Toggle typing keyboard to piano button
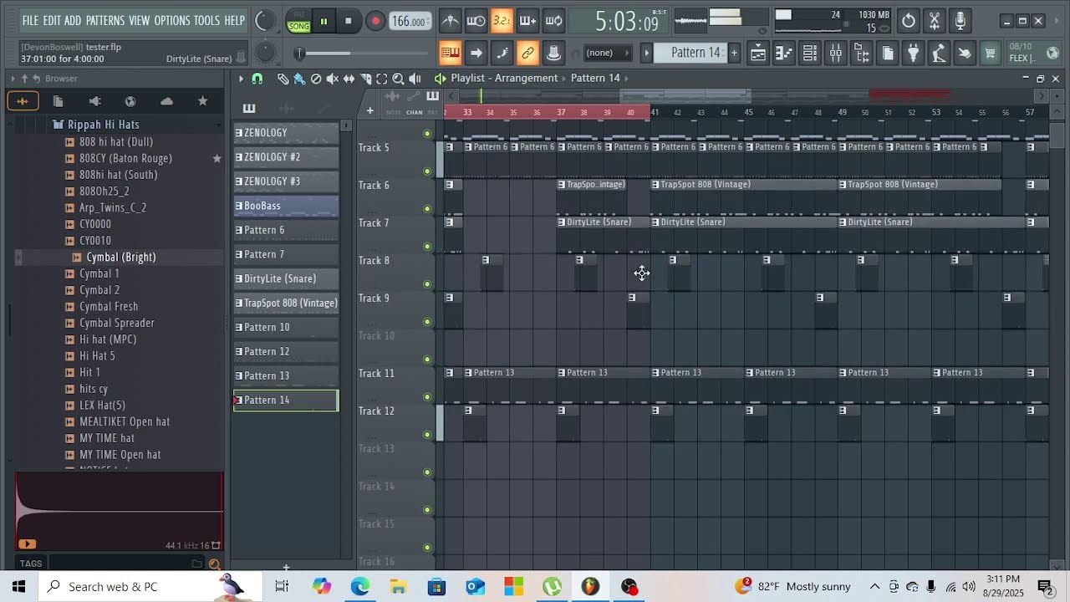This screenshot has width=1070, height=602. [450, 54]
